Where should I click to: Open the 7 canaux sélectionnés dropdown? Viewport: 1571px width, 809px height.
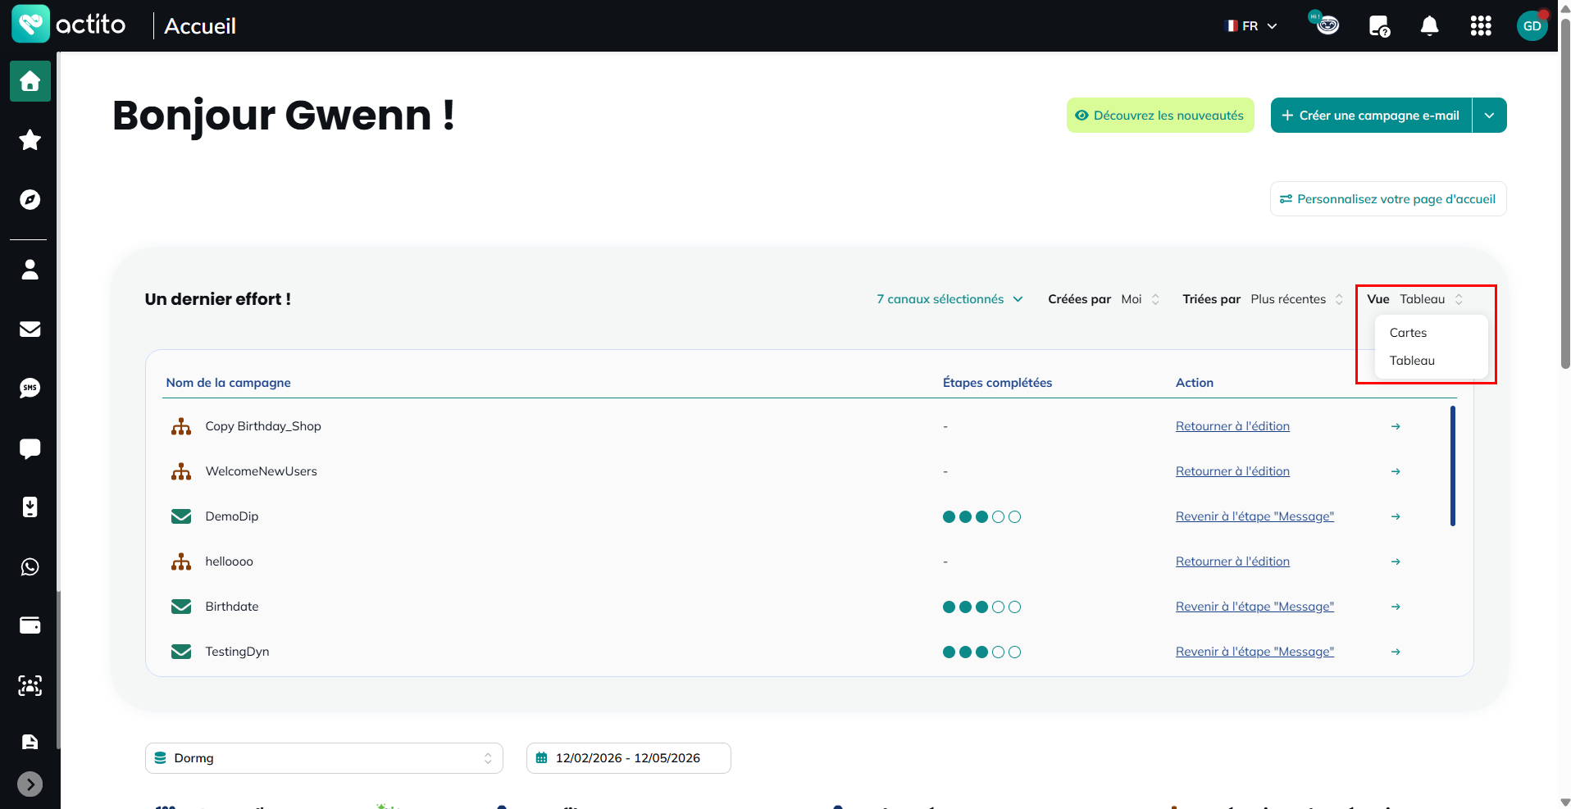pos(950,299)
